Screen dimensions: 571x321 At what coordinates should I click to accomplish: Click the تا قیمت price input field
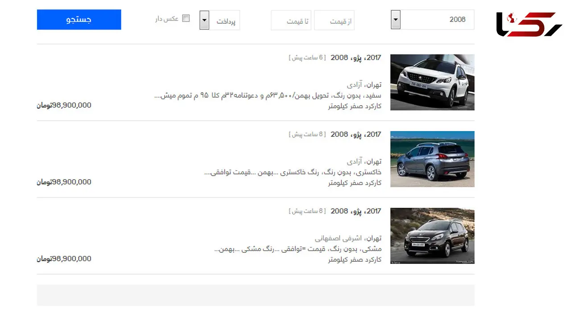tap(291, 21)
